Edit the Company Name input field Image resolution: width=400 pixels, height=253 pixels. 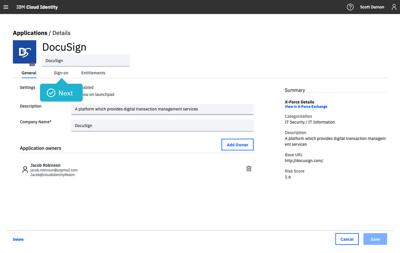(162, 126)
